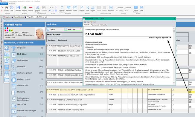Click the Detail binoculars icon
Image resolution: width=195 pixels, height=117 pixels.
pyautogui.click(x=141, y=7)
